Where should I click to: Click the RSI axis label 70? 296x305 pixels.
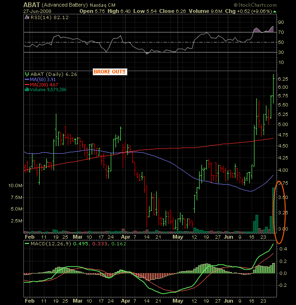(281, 32)
